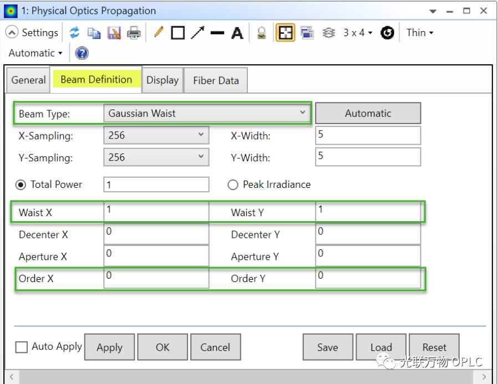Click the horizontal scrollbar left arrow
This screenshot has height=384, width=498.
[12, 377]
